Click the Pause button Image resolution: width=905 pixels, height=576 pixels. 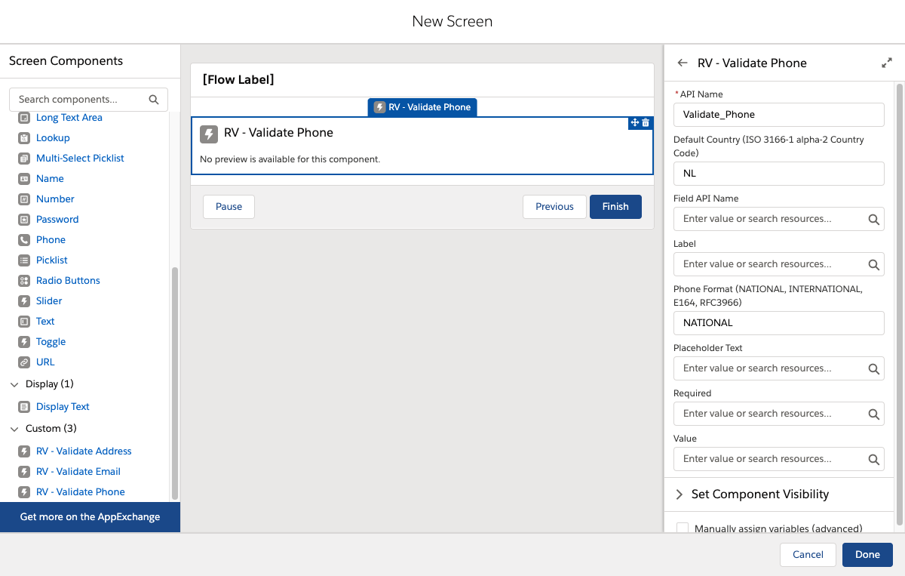(229, 207)
